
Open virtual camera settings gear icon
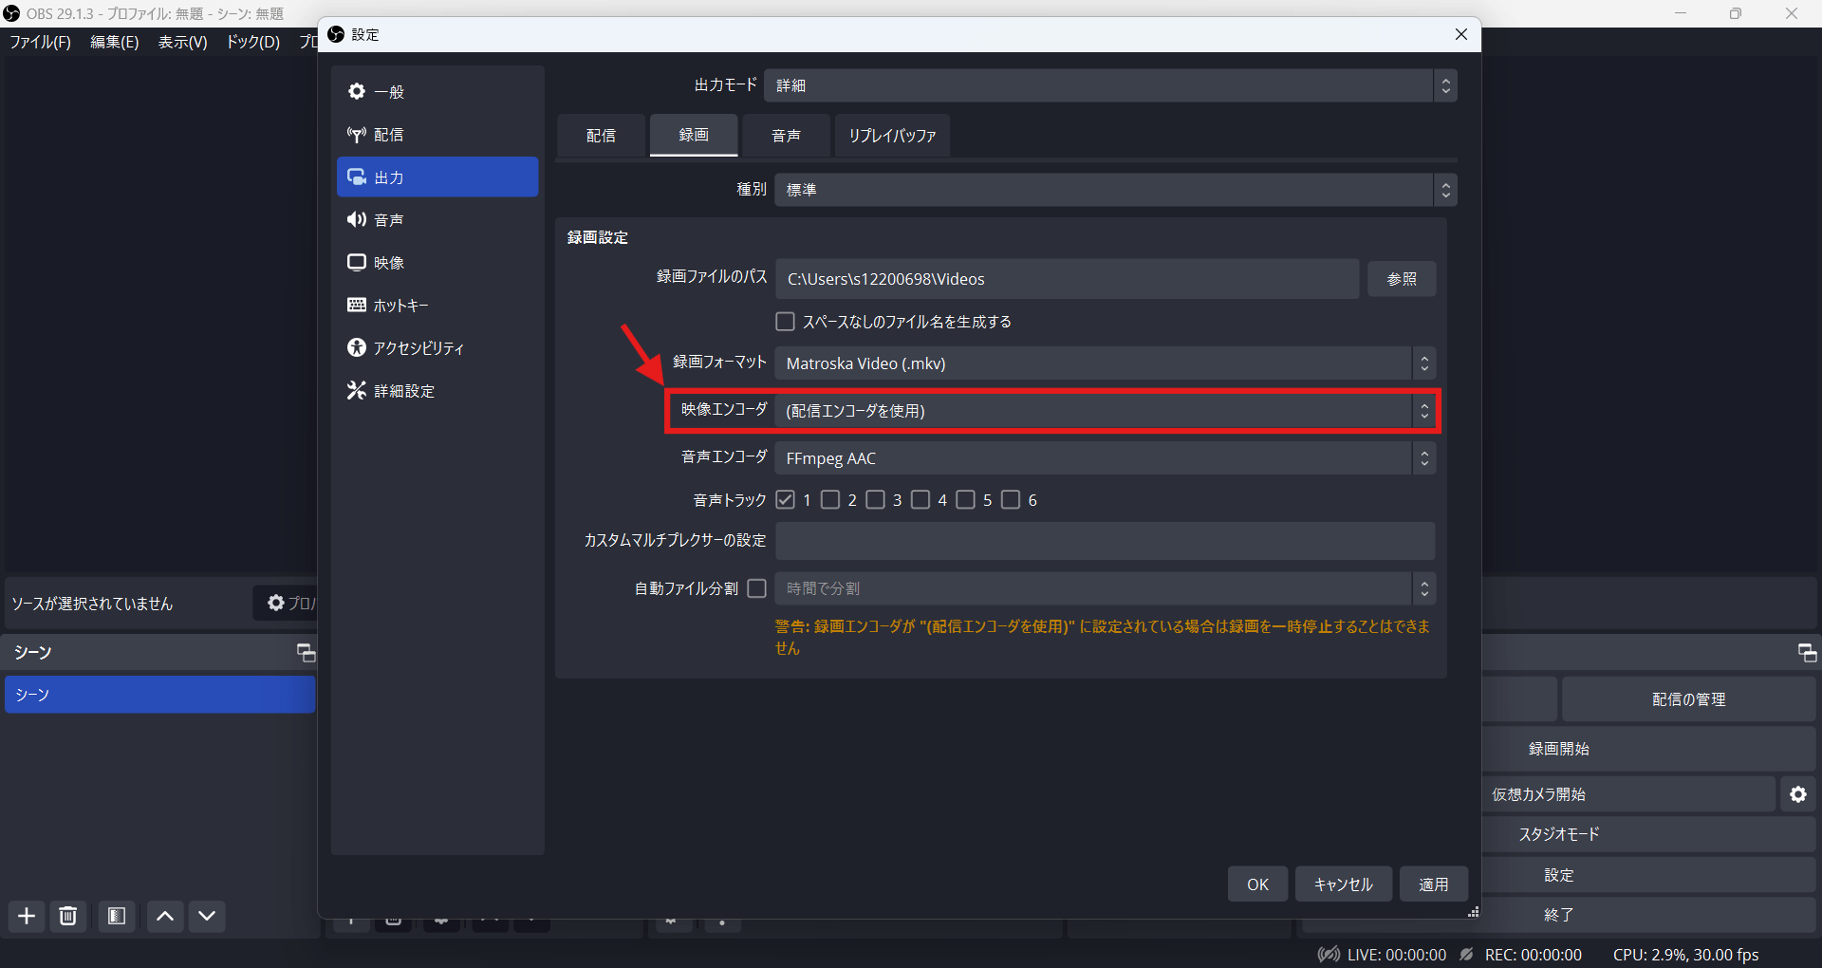coord(1798,794)
